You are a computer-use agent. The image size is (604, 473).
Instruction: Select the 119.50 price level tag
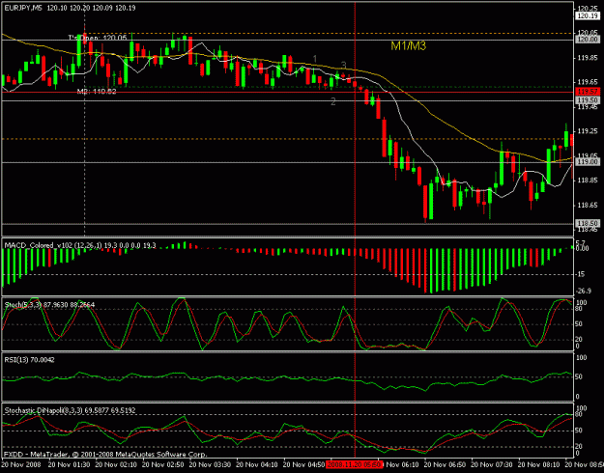pos(588,100)
